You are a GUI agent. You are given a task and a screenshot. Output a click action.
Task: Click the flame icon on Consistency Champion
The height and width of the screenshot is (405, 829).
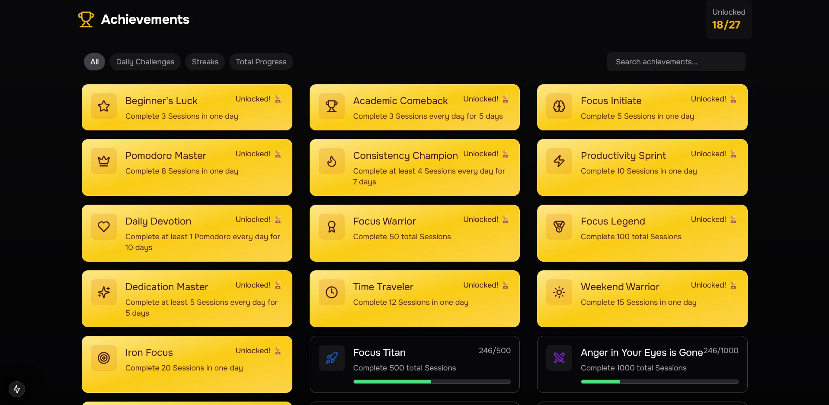pyautogui.click(x=331, y=161)
